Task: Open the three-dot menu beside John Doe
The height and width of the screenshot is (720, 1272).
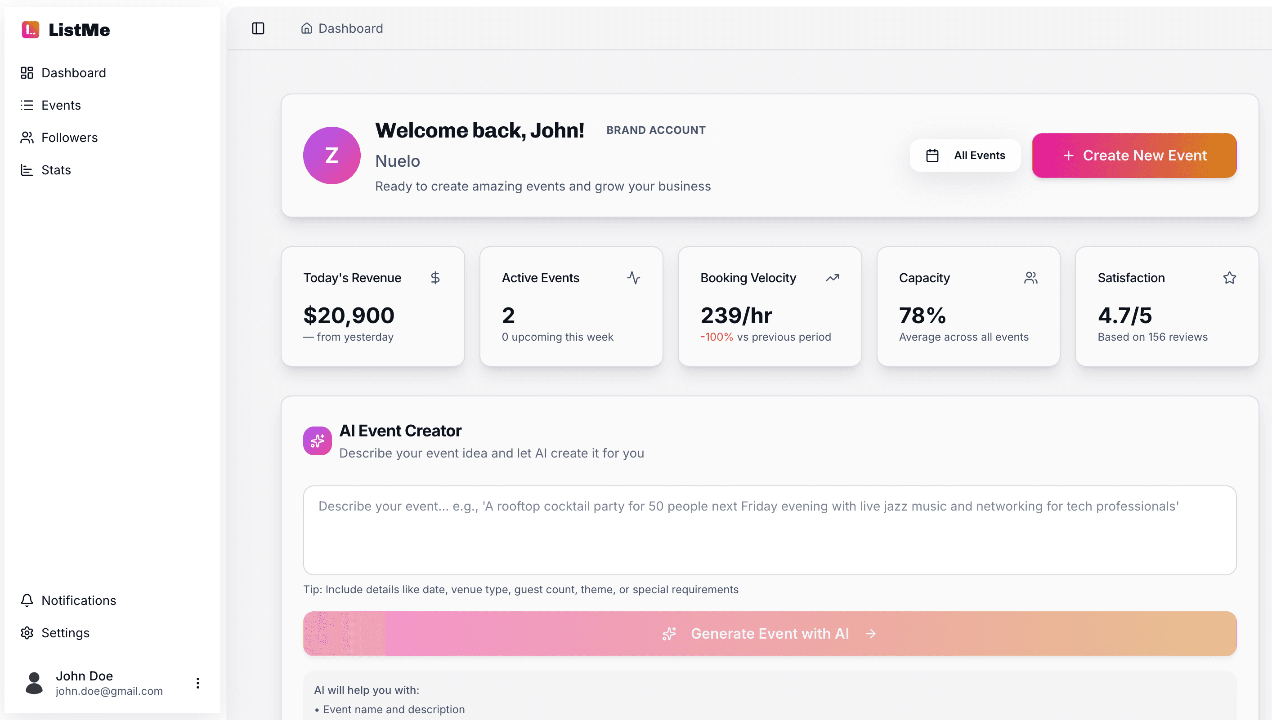Action: [197, 683]
